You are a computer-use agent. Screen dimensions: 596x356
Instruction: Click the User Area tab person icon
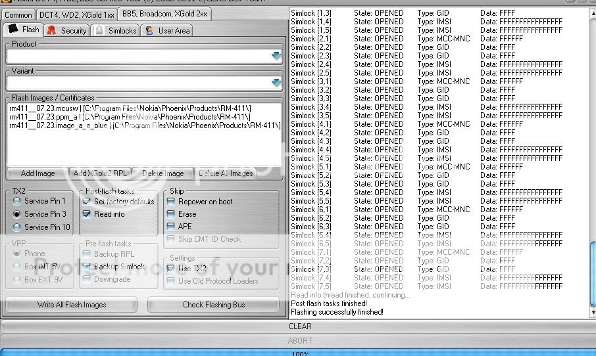(x=149, y=30)
